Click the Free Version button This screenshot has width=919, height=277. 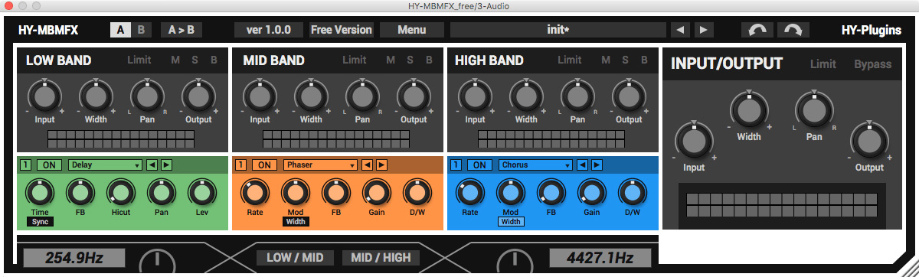click(x=341, y=31)
